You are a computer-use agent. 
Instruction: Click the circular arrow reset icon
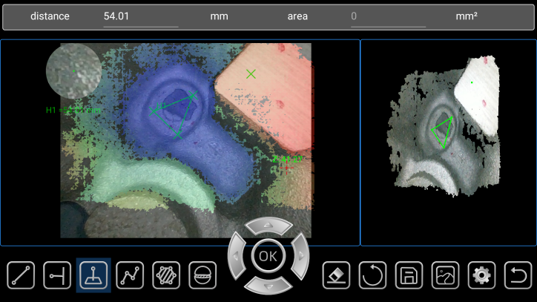[372, 275]
